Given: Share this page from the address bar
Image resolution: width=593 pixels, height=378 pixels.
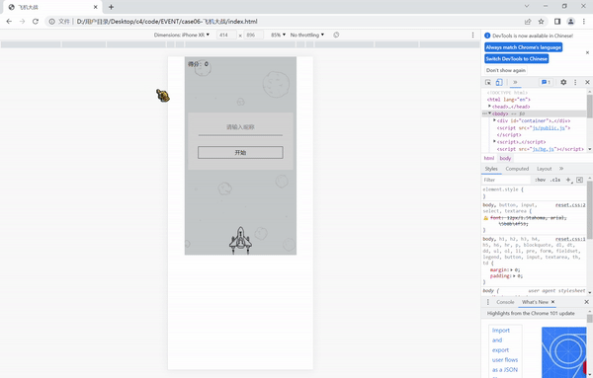Looking at the screenshot, I should coord(528,22).
